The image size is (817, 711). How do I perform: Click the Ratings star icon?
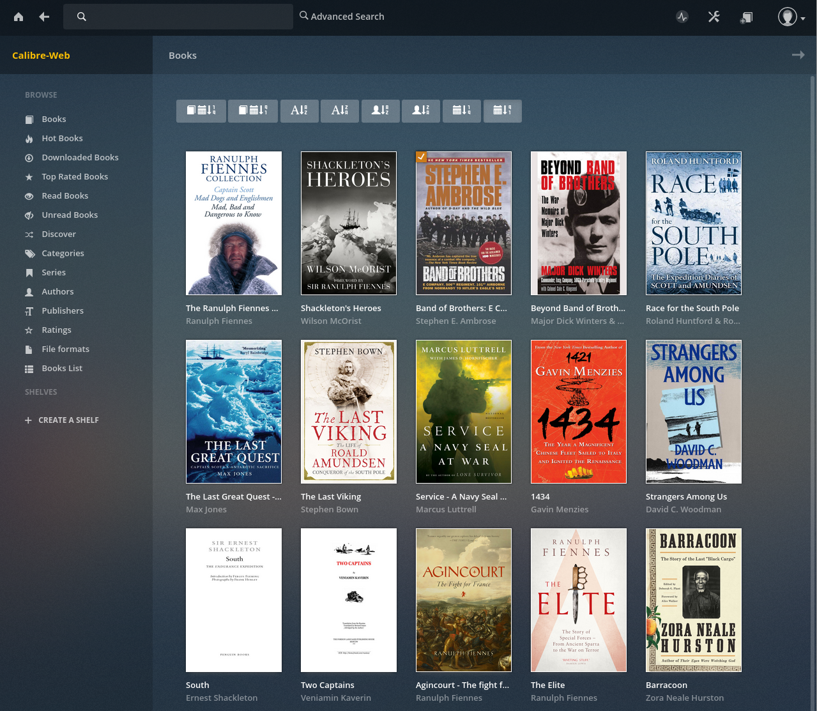[x=29, y=330]
